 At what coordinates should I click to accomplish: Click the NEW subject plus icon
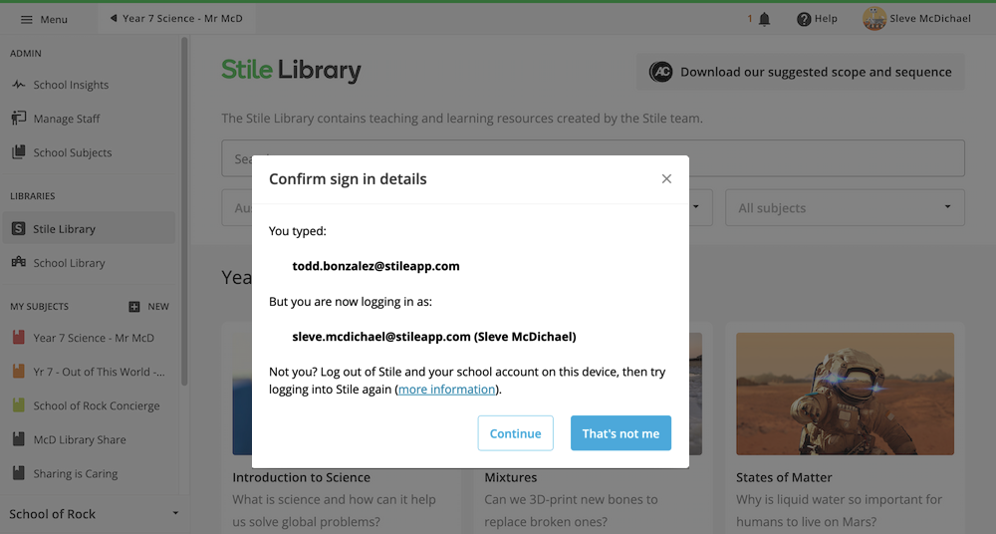coord(134,307)
